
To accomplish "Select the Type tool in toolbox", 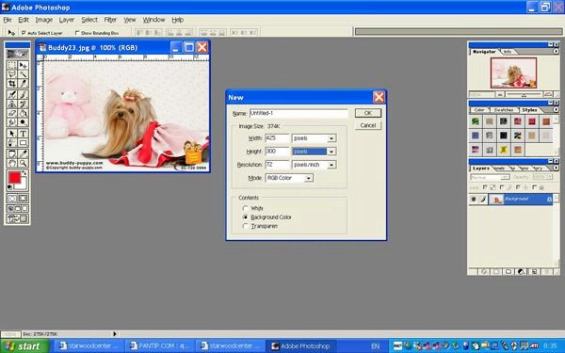I will click(x=23, y=134).
